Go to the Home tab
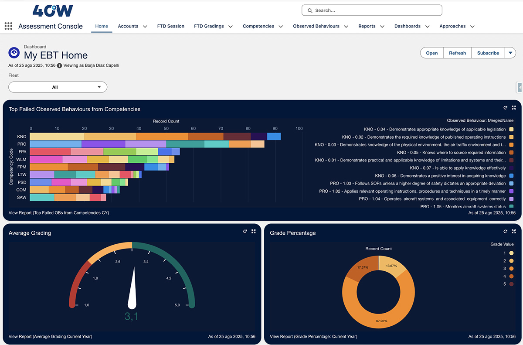 tap(102, 26)
